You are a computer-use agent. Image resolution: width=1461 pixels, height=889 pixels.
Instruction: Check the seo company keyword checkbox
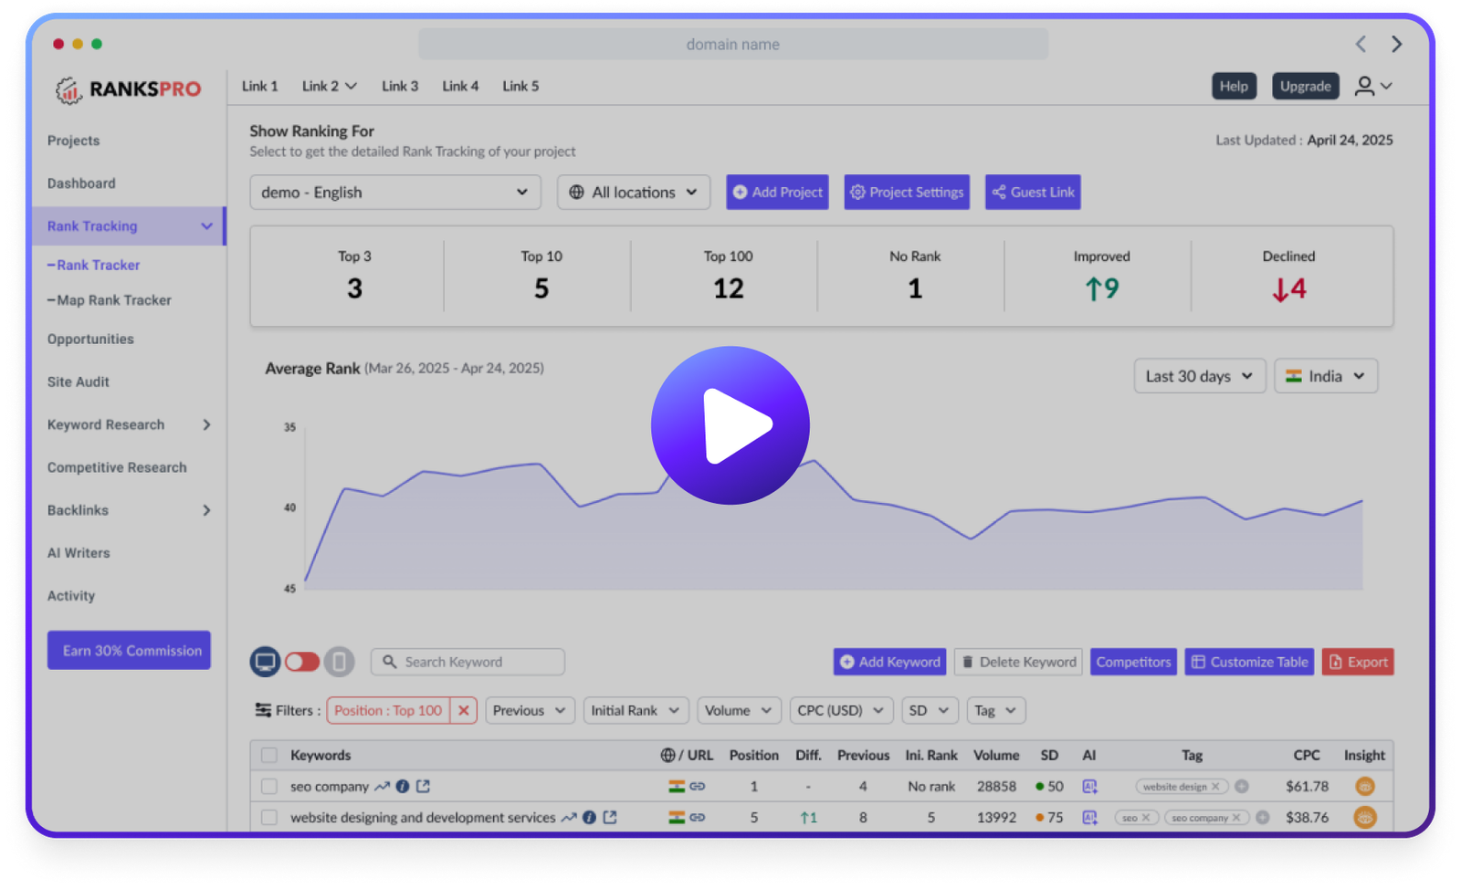pos(269,786)
